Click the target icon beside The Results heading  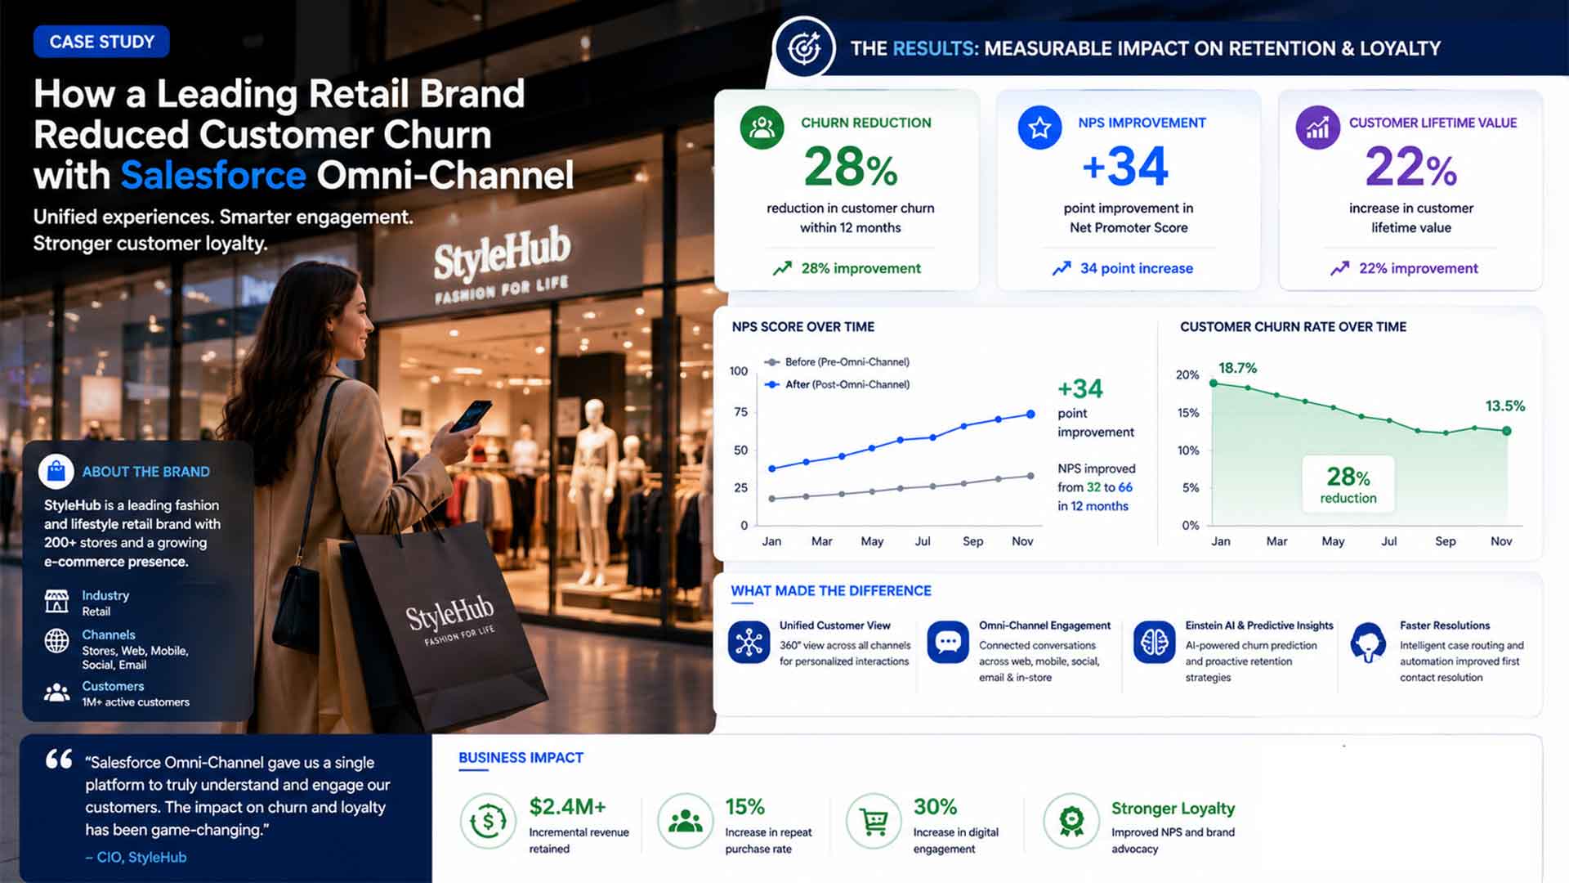[x=804, y=48]
